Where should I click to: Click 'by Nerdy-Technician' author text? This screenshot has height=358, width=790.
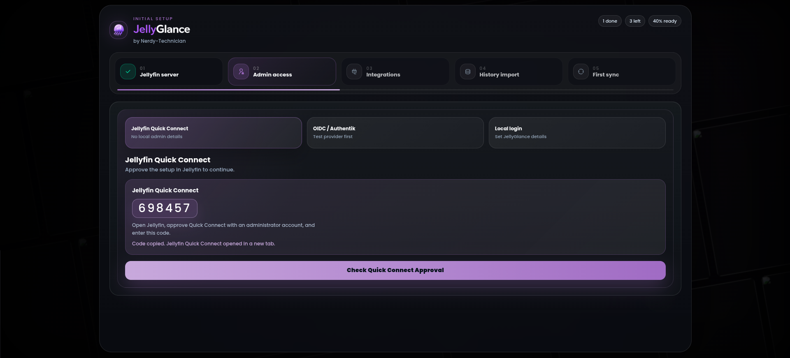click(x=160, y=41)
